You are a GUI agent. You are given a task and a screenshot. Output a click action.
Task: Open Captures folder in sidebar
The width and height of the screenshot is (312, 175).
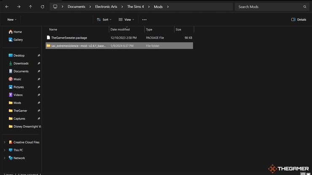pyautogui.click(x=17, y=119)
